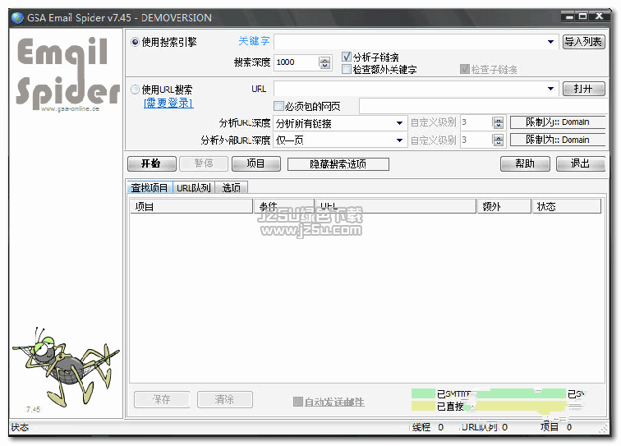This screenshot has height=446, width=621.
Task: Click the URL队列 0 status bar entry
Action: point(485,427)
